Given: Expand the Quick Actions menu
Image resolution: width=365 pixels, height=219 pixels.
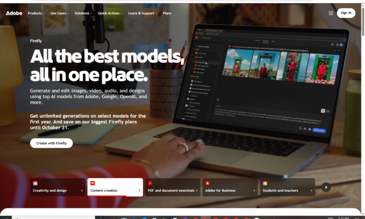Looking at the screenshot, I should pos(110,13).
